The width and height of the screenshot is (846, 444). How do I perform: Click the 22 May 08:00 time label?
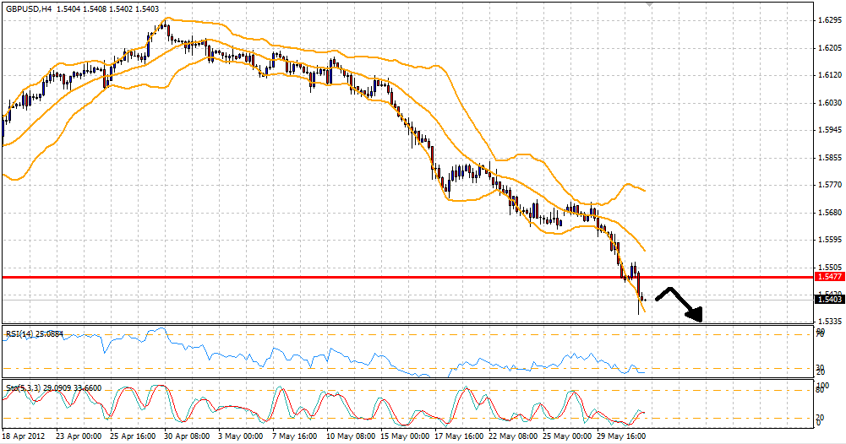point(513,436)
